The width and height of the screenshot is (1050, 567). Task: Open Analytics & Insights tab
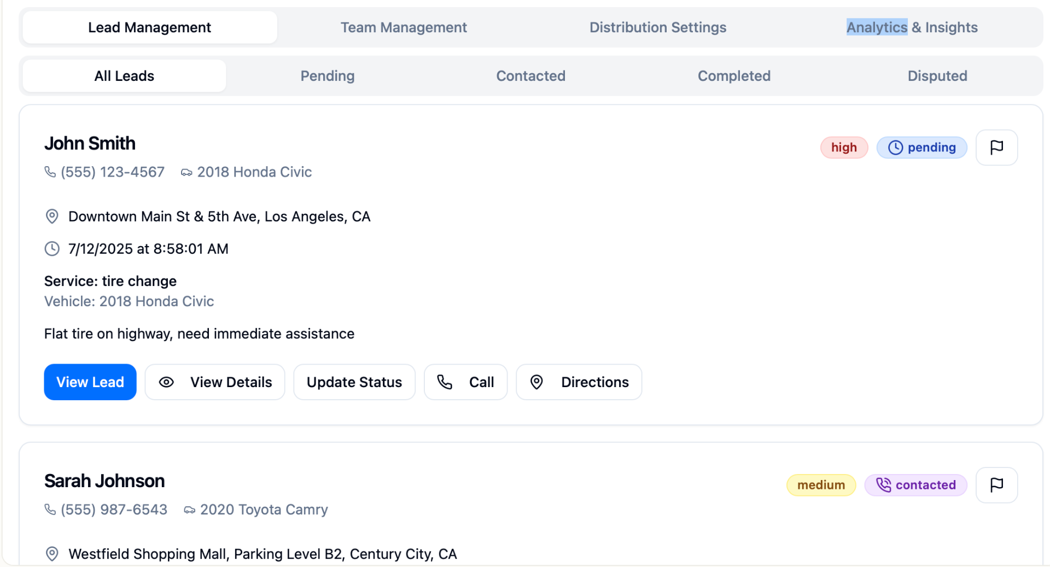pyautogui.click(x=912, y=27)
